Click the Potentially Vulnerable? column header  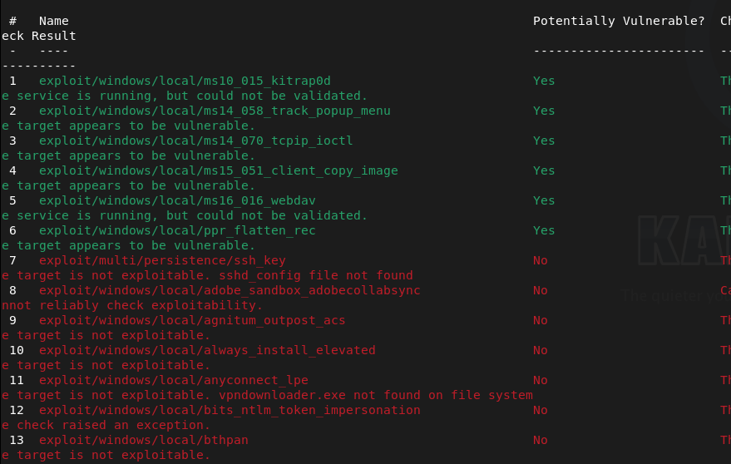(x=619, y=21)
